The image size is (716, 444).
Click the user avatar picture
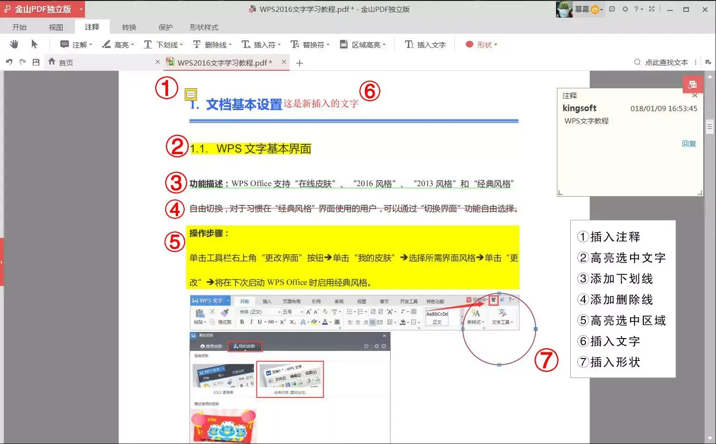(x=564, y=9)
